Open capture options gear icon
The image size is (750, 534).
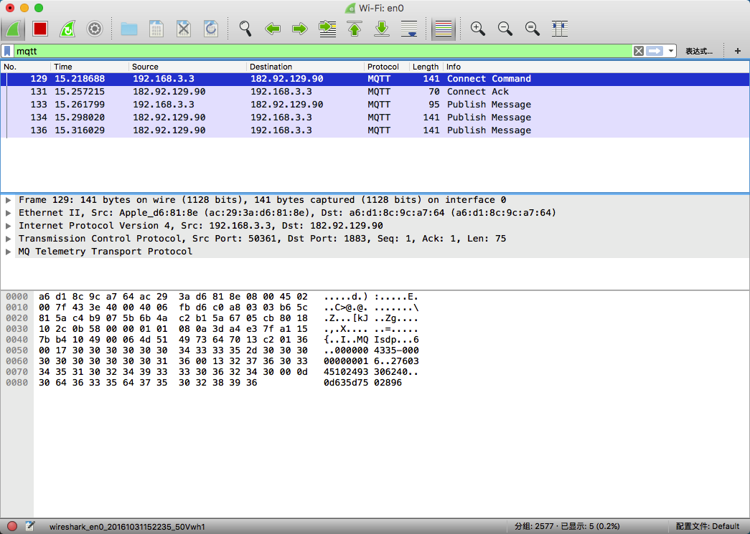pos(95,29)
